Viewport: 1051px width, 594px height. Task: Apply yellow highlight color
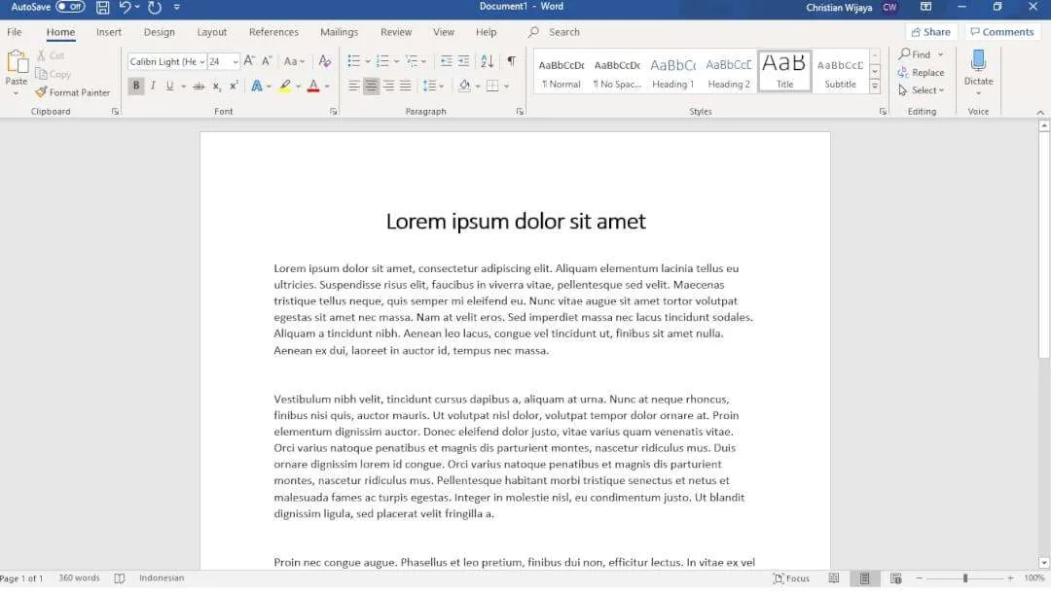[x=285, y=86]
